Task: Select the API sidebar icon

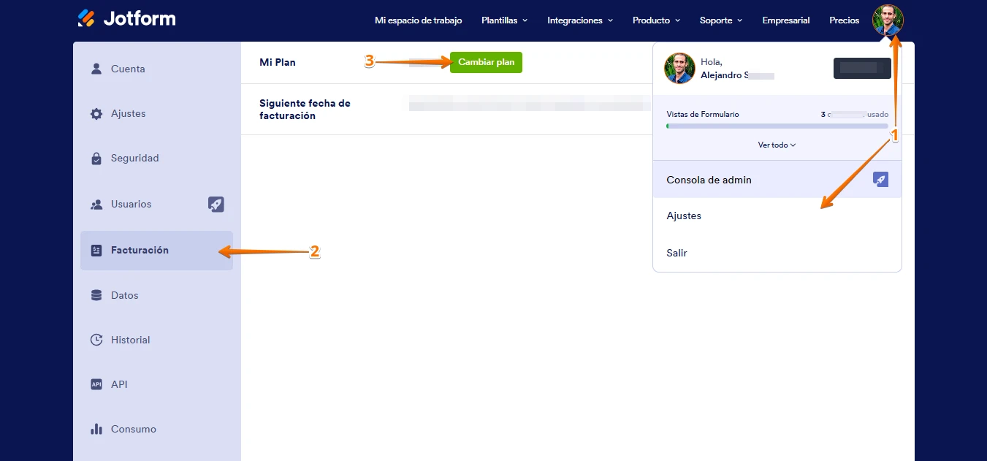Action: (96, 384)
